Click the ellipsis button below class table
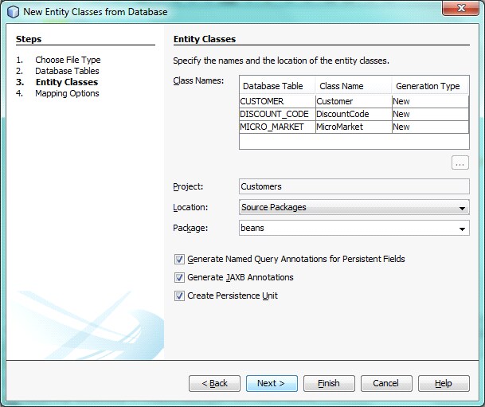The image size is (485, 407). click(x=460, y=163)
